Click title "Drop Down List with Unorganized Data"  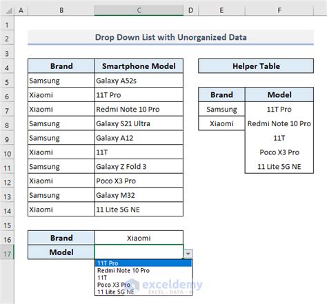point(170,37)
